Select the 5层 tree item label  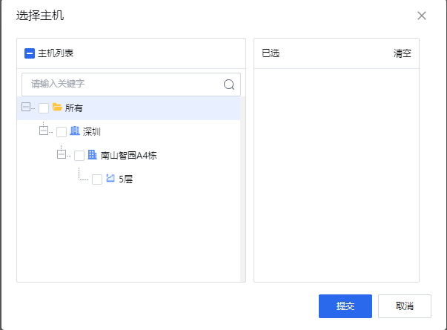(x=125, y=179)
